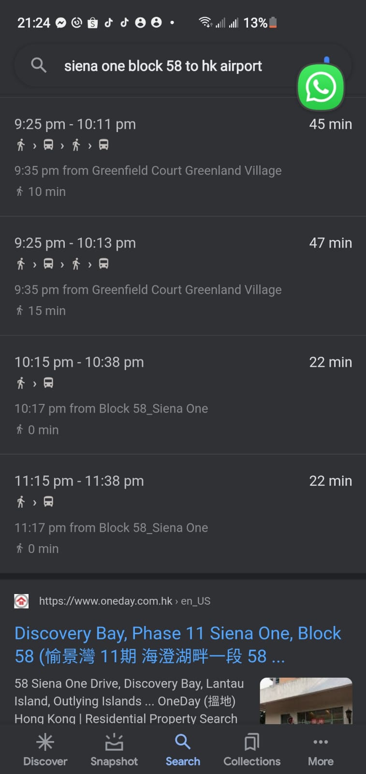Select the 9:25 pm - 10:13 pm route

point(75,243)
